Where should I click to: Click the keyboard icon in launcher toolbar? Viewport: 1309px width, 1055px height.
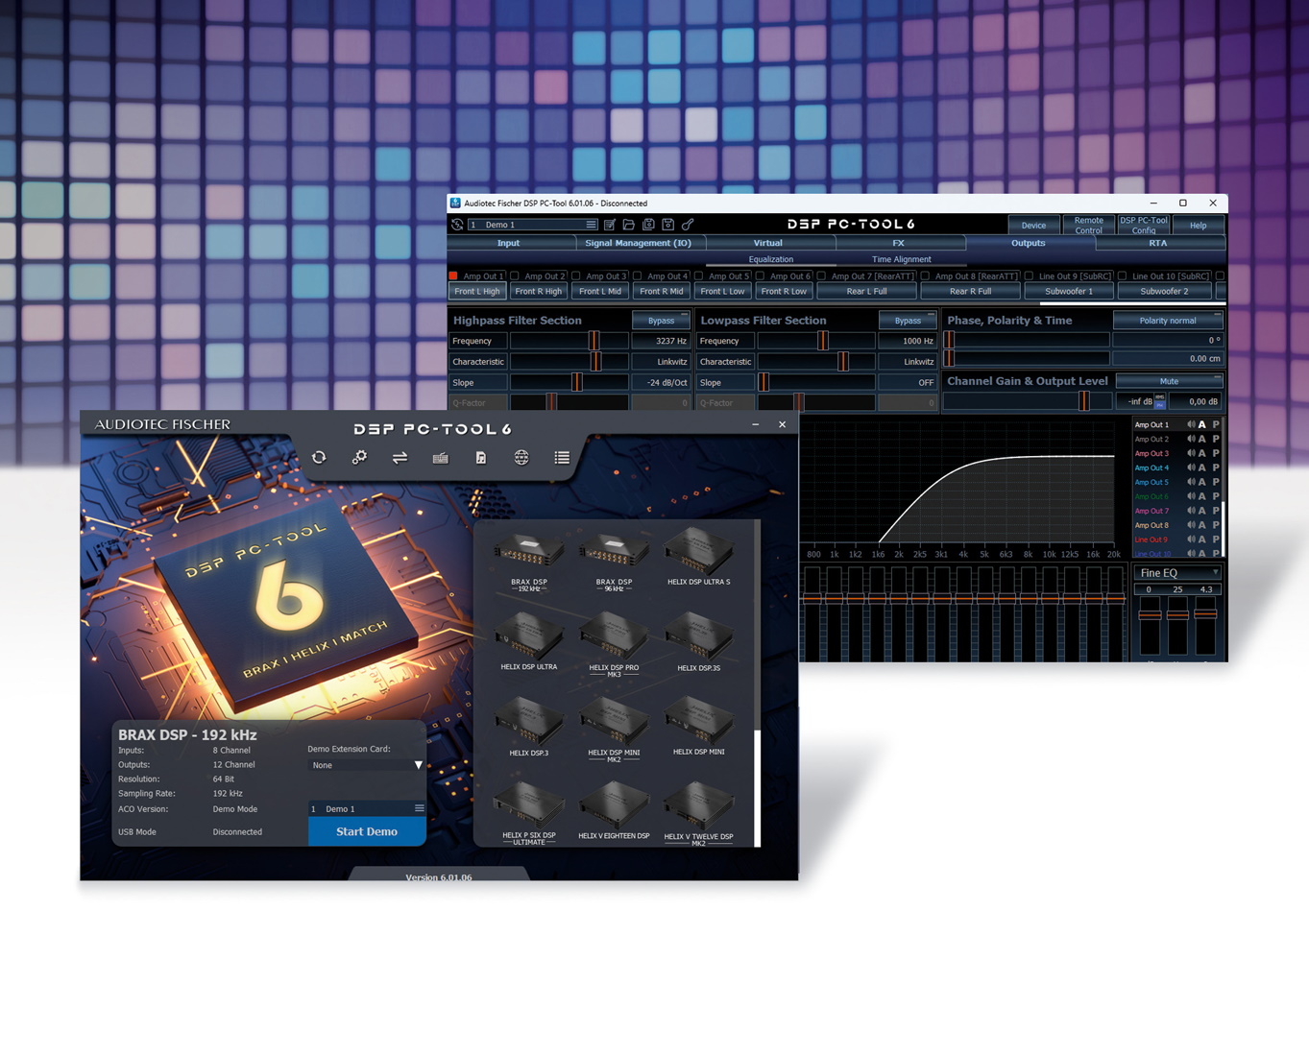pos(441,458)
